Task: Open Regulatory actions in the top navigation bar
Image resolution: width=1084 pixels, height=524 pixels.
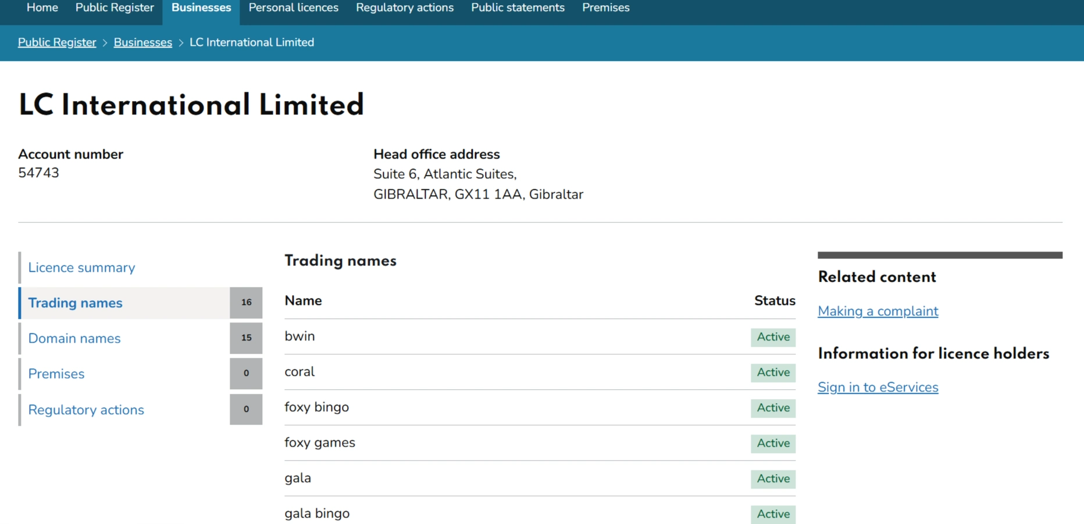Action: coord(405,8)
